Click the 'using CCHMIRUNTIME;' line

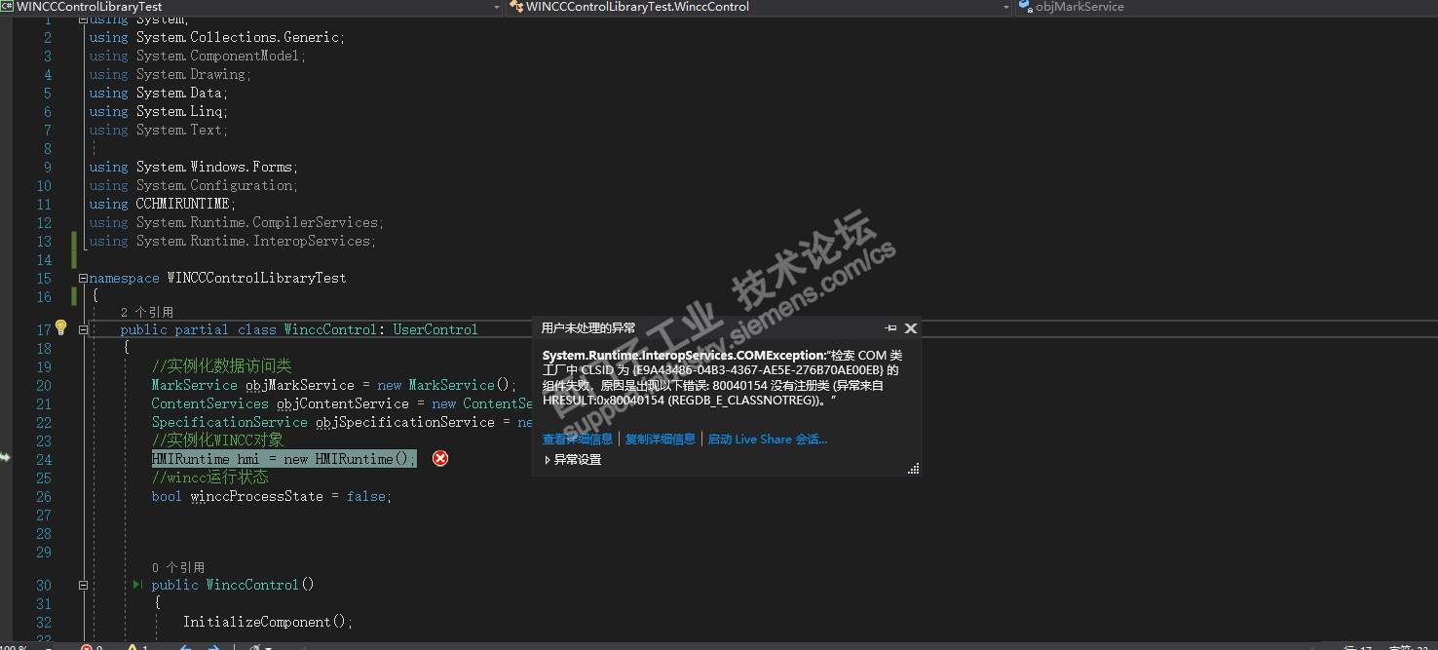tap(163, 204)
